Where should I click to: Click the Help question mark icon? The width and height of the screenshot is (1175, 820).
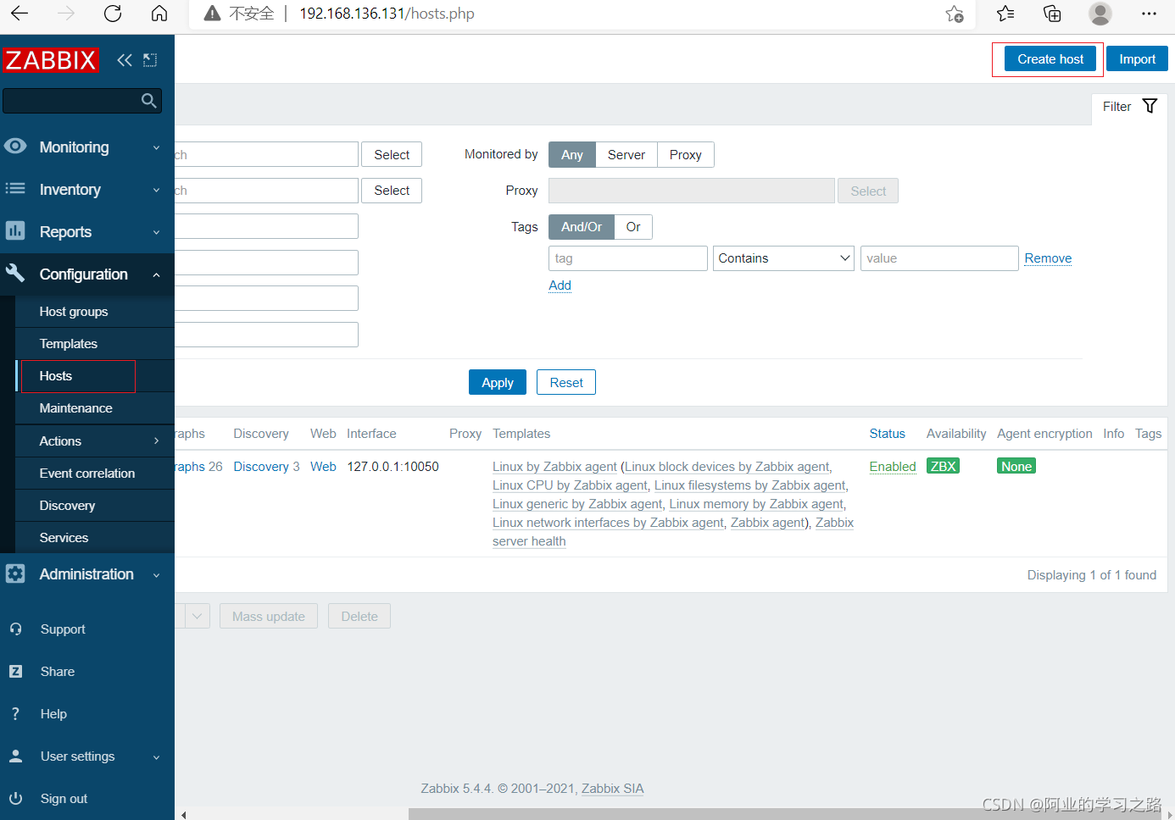click(15, 714)
